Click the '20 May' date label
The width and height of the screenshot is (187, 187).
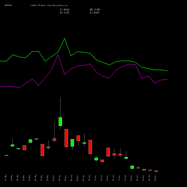click(18, 178)
